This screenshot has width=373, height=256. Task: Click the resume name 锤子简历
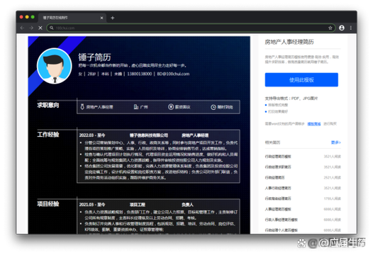tap(95, 57)
